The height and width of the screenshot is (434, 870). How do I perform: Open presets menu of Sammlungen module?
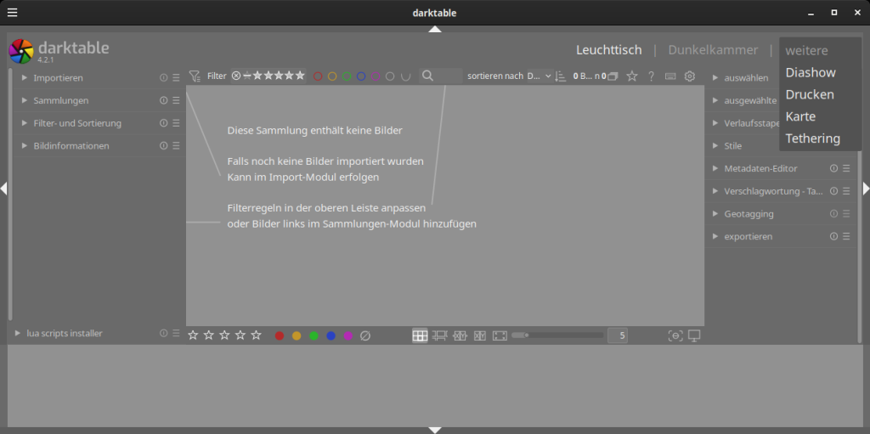point(176,100)
